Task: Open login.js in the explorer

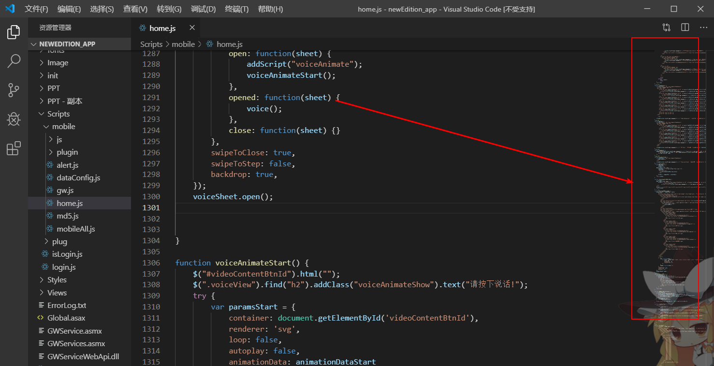Action: [x=80, y=267]
